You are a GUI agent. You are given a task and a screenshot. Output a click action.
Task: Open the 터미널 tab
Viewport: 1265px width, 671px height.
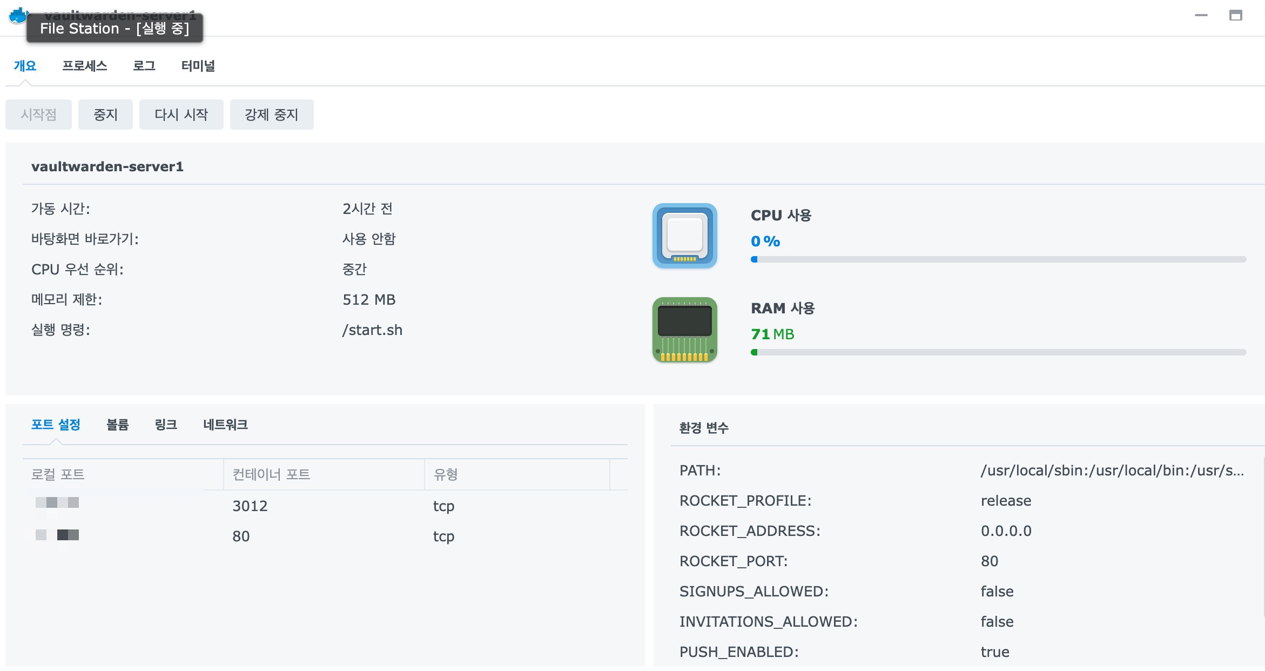tap(198, 66)
